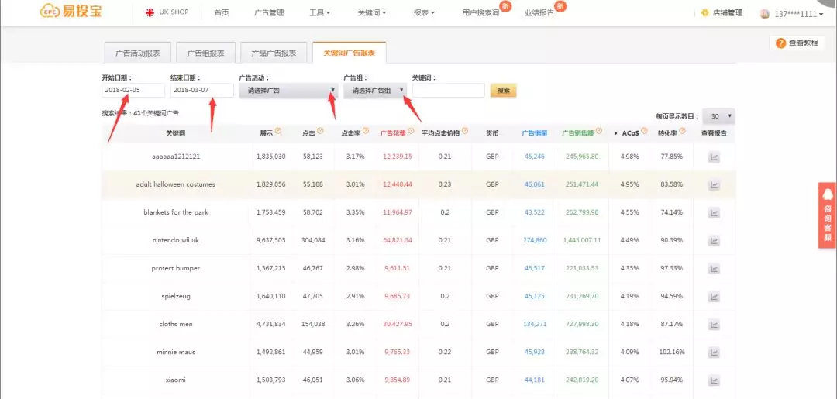Change rows per page dropdown showing 30
This screenshot has width=837, height=399.
(718, 116)
